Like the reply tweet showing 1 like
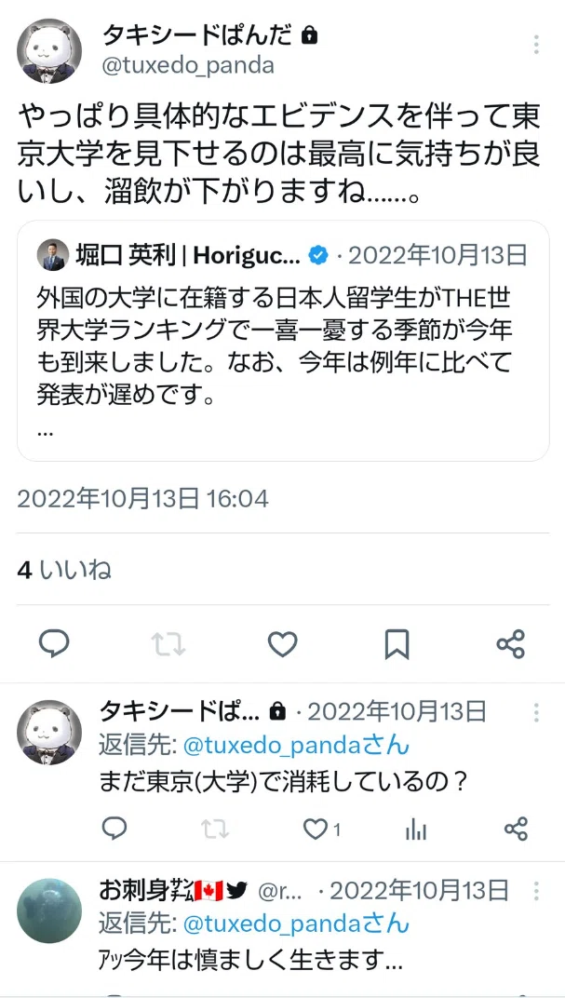The height and width of the screenshot is (998, 565). pyautogui.click(x=321, y=829)
